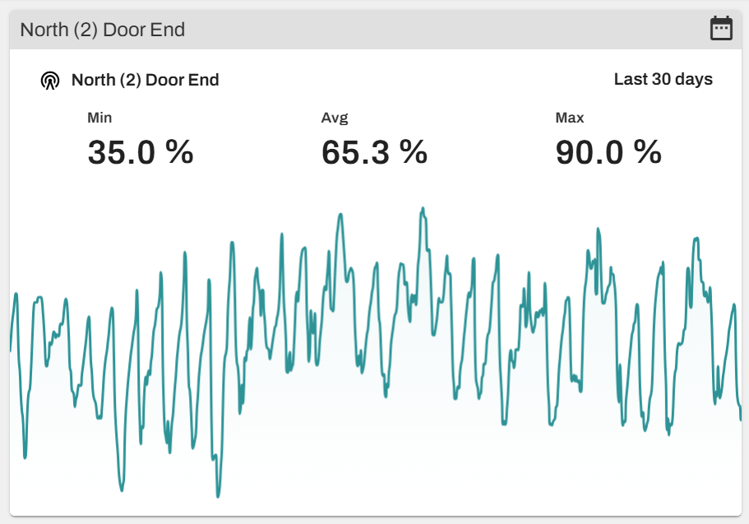Select the 65.3 % average value
Screen dimensions: 749x524
click(374, 152)
